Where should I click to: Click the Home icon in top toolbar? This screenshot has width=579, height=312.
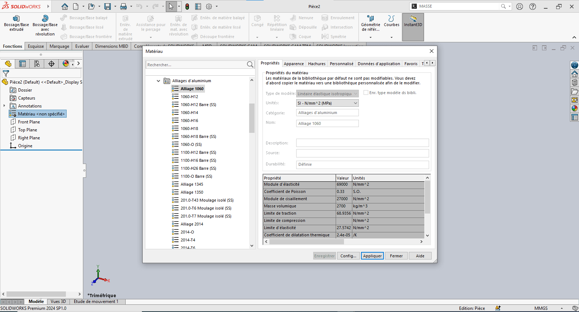(x=64, y=7)
